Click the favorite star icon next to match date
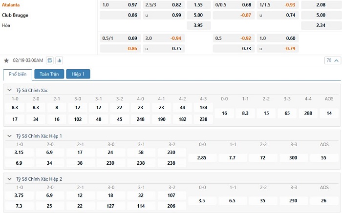 [x=6, y=60]
